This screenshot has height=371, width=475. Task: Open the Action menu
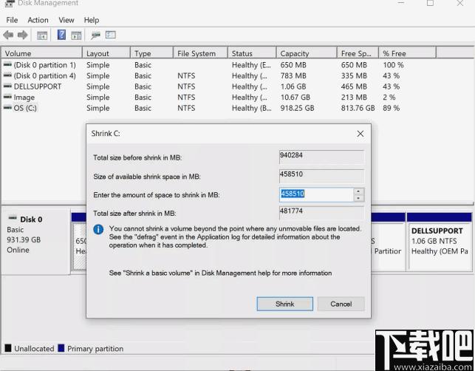point(38,20)
